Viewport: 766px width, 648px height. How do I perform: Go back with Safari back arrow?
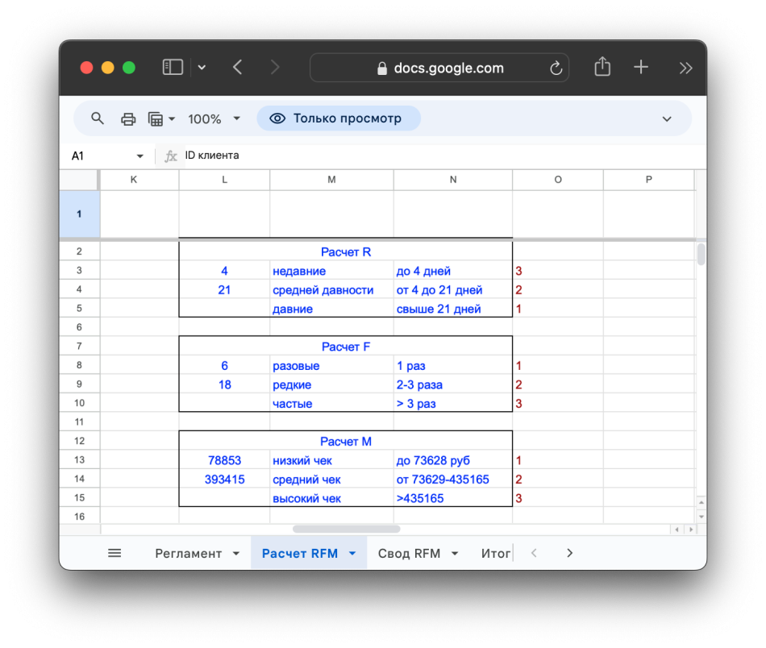click(238, 68)
